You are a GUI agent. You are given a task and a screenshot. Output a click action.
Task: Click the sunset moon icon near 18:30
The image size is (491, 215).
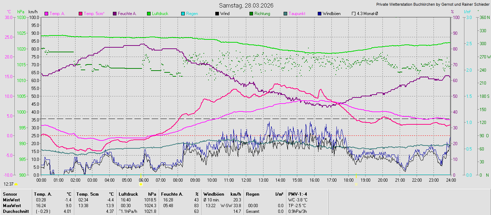click(x=356, y=184)
